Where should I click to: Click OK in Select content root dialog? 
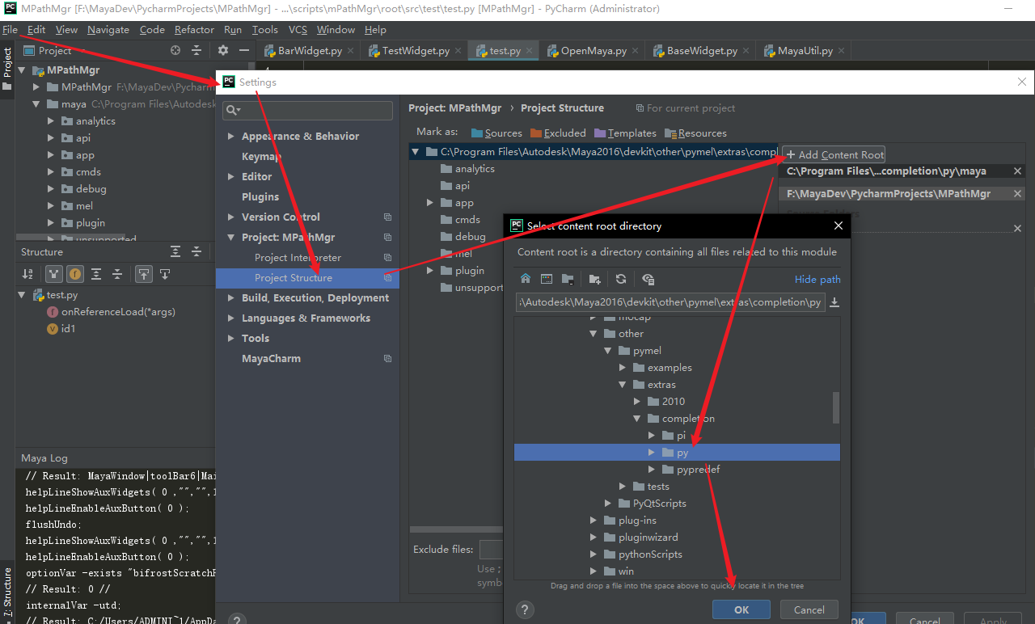741,610
